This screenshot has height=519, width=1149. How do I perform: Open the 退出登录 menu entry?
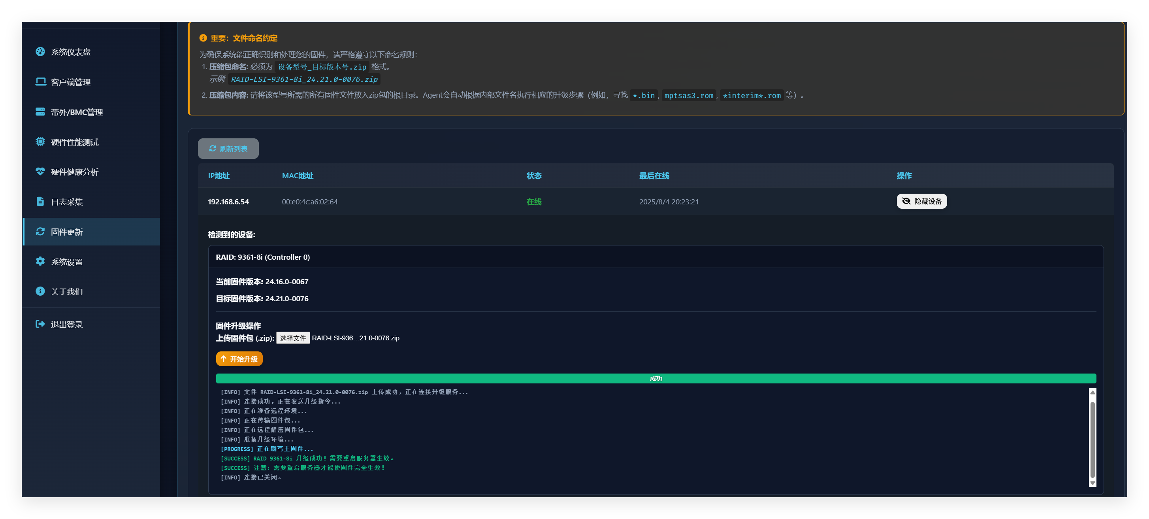coord(67,325)
